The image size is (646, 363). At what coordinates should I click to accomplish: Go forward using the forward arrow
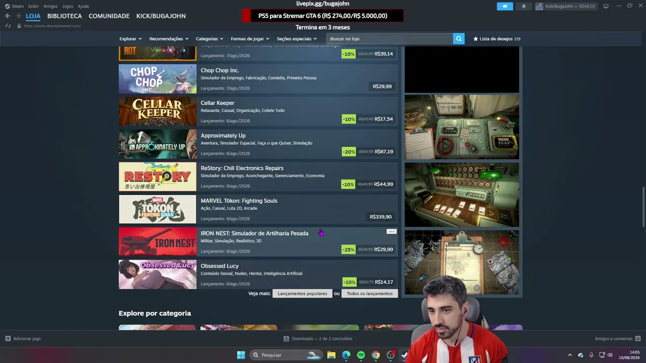pyautogui.click(x=18, y=16)
